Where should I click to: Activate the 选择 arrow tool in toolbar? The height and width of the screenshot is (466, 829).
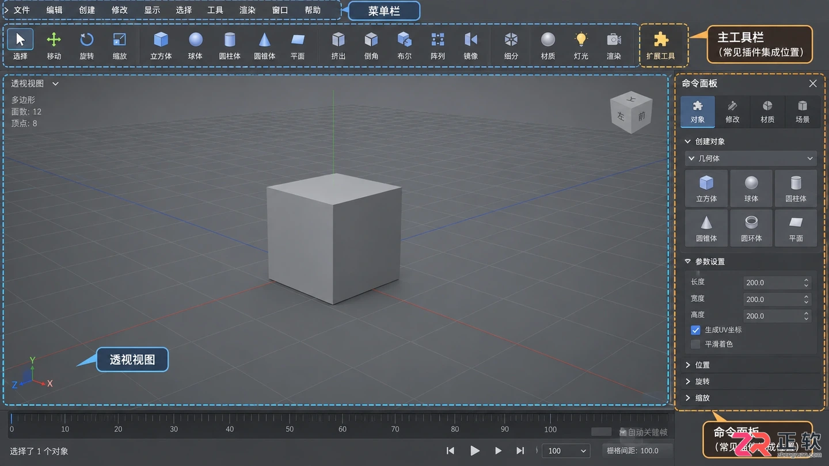[x=20, y=45]
